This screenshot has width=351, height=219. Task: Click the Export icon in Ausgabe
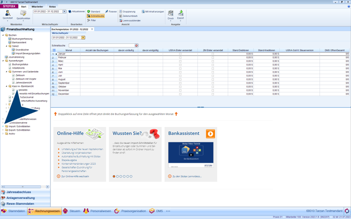point(181,14)
